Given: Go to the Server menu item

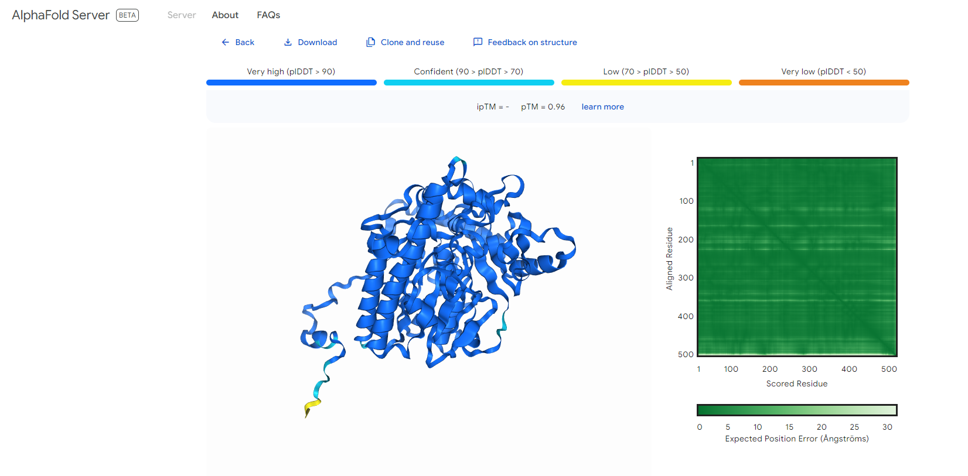Looking at the screenshot, I should pos(182,15).
